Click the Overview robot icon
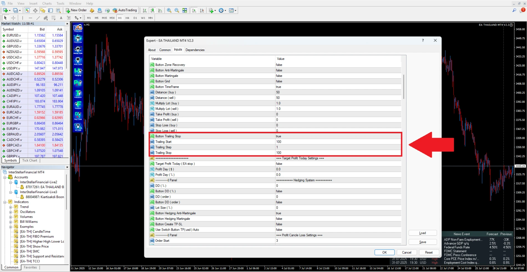The width and height of the screenshot is (527, 272). coord(78,39)
